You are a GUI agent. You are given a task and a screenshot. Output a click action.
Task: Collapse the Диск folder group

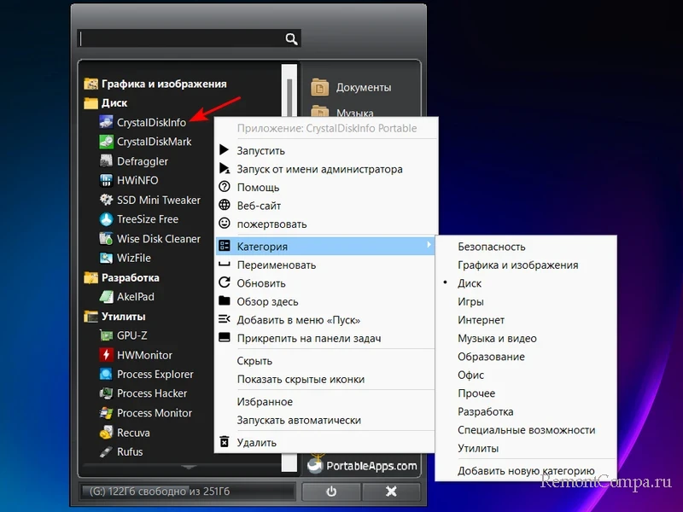pos(91,103)
